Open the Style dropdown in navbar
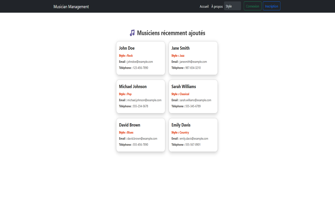The height and width of the screenshot is (201, 335). click(232, 6)
